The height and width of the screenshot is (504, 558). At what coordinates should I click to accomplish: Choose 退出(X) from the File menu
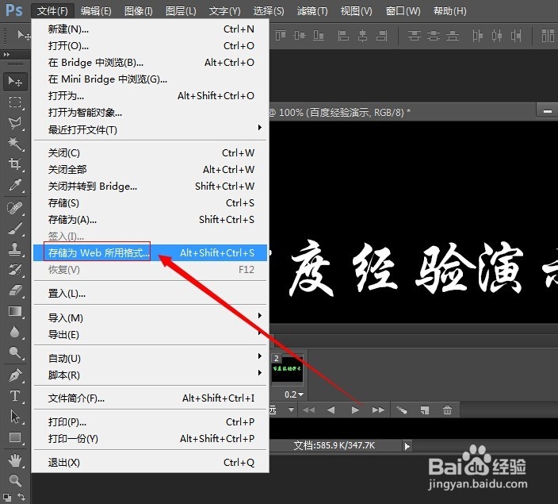150,462
